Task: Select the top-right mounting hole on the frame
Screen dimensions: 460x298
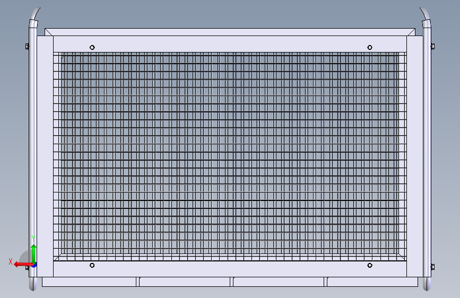Action: coord(370,48)
